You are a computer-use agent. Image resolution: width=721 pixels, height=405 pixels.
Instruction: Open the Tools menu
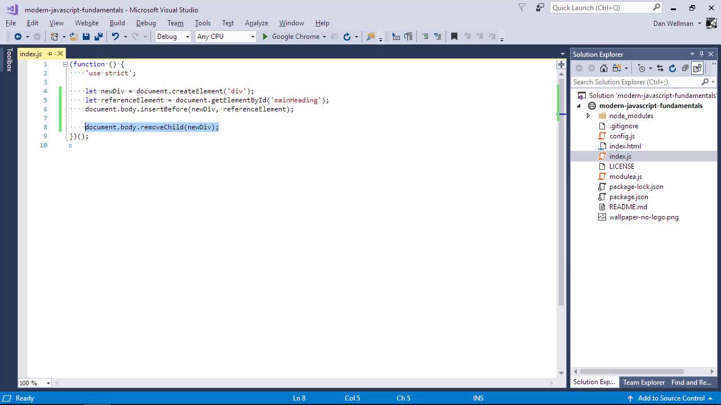[203, 23]
